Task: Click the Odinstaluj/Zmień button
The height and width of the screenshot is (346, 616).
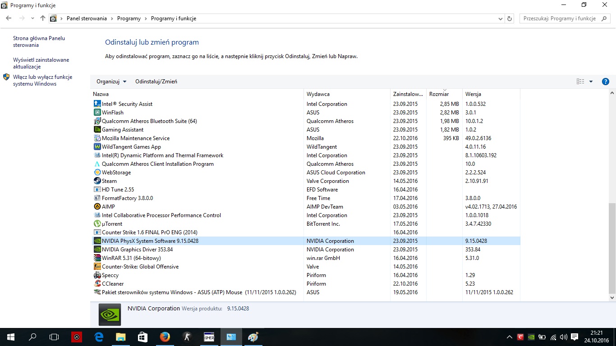Action: click(156, 82)
